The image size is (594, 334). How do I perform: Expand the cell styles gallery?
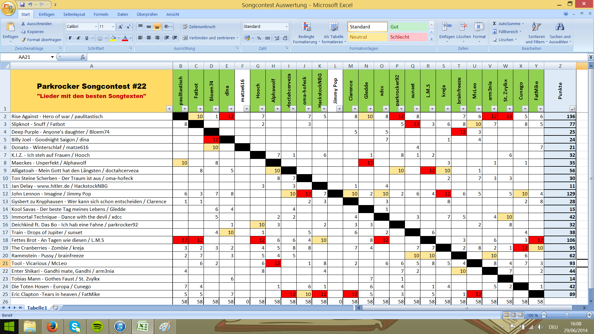(432, 39)
